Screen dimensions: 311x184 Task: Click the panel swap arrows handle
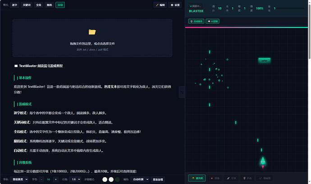[182, 92]
